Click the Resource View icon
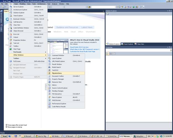Viewport: 173px width, 138px height. point(50,82)
